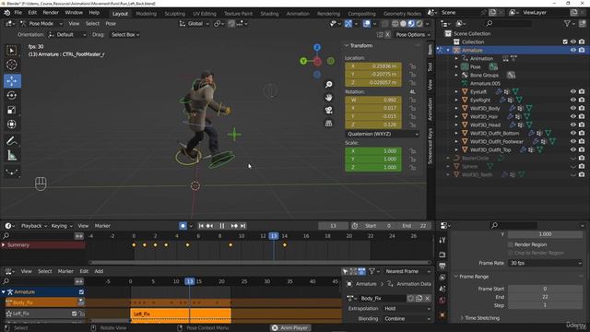This screenshot has height=332, width=590.
Task: Open Pose Options popover
Action: click(x=413, y=35)
